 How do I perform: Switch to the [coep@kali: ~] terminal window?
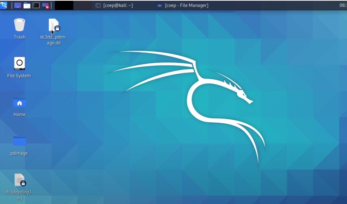pyautogui.click(x=114, y=5)
